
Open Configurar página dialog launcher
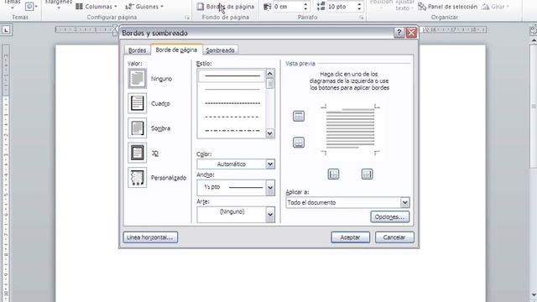[187, 17]
